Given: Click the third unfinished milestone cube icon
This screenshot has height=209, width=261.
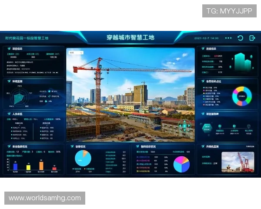Looking at the screenshot, I should point(249,126).
